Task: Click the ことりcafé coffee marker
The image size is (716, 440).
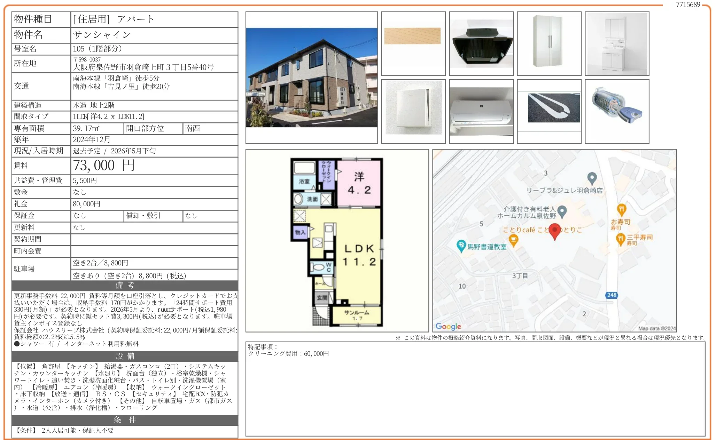Action: (513, 240)
